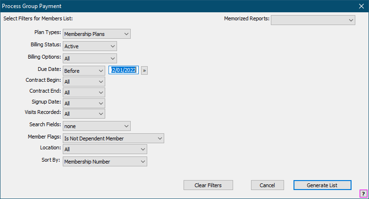Open the Location dropdown
The height and width of the screenshot is (199, 369).
[105, 149]
